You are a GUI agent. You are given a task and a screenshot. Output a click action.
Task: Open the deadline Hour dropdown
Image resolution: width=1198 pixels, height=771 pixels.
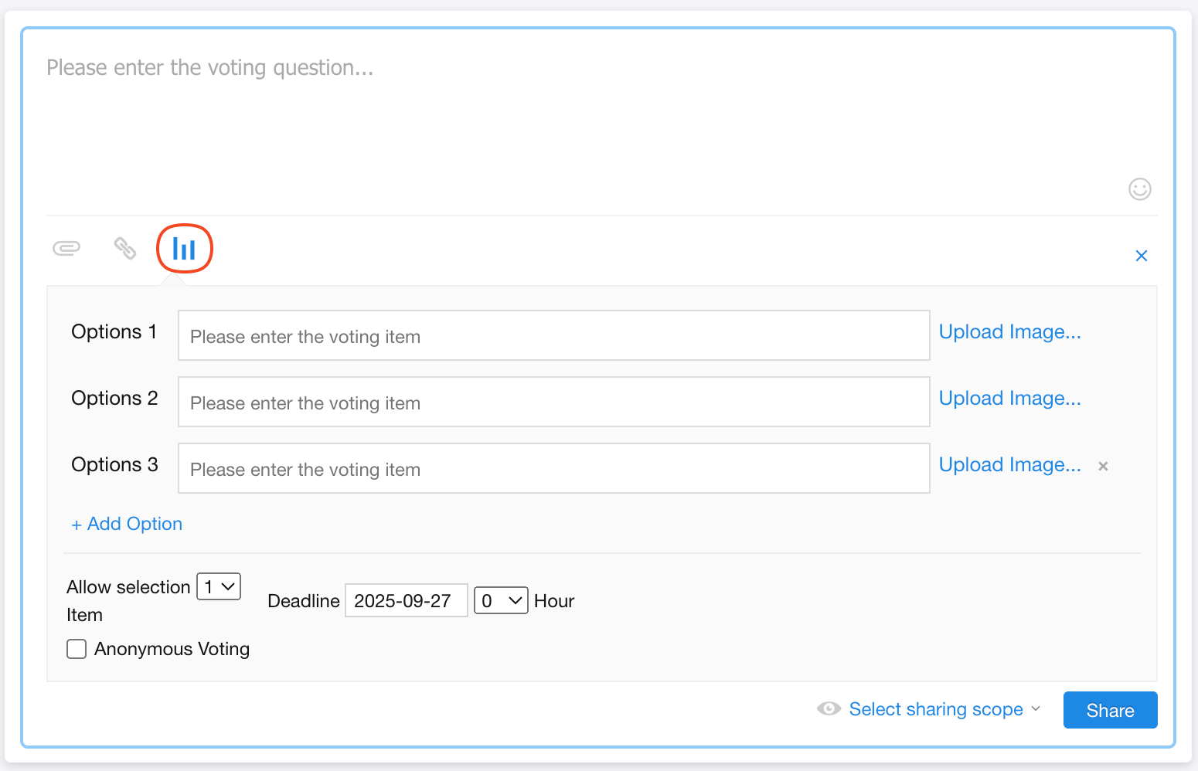[x=501, y=601]
